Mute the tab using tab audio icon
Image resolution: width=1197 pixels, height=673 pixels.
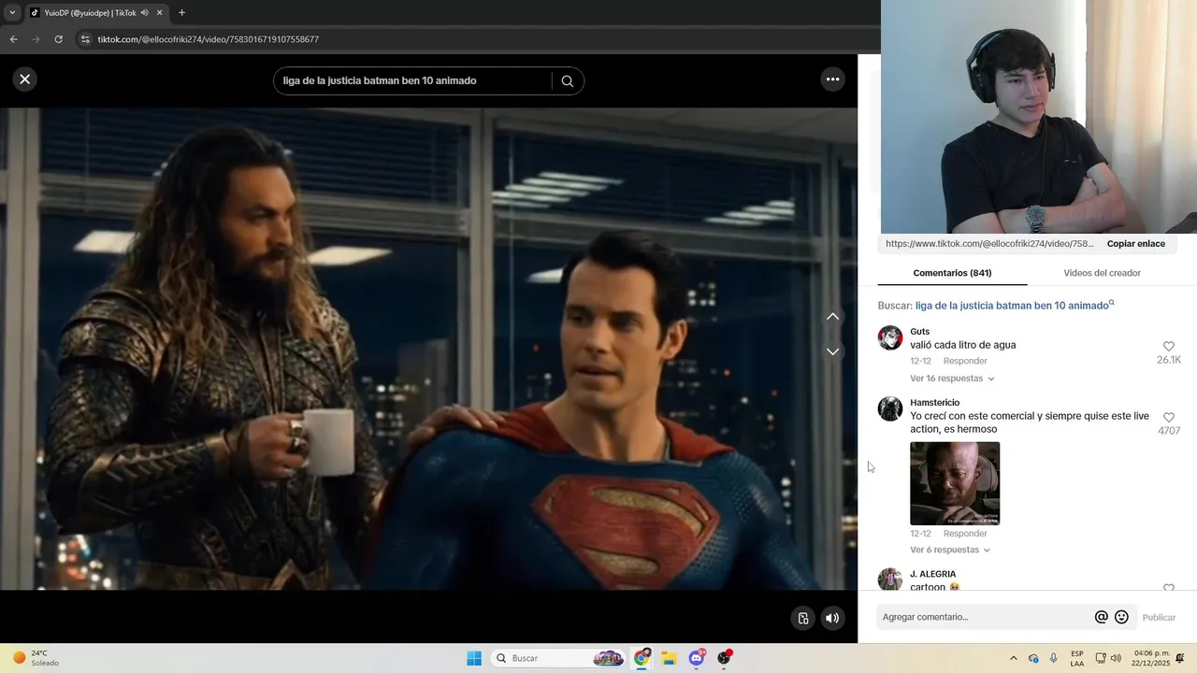click(x=144, y=13)
